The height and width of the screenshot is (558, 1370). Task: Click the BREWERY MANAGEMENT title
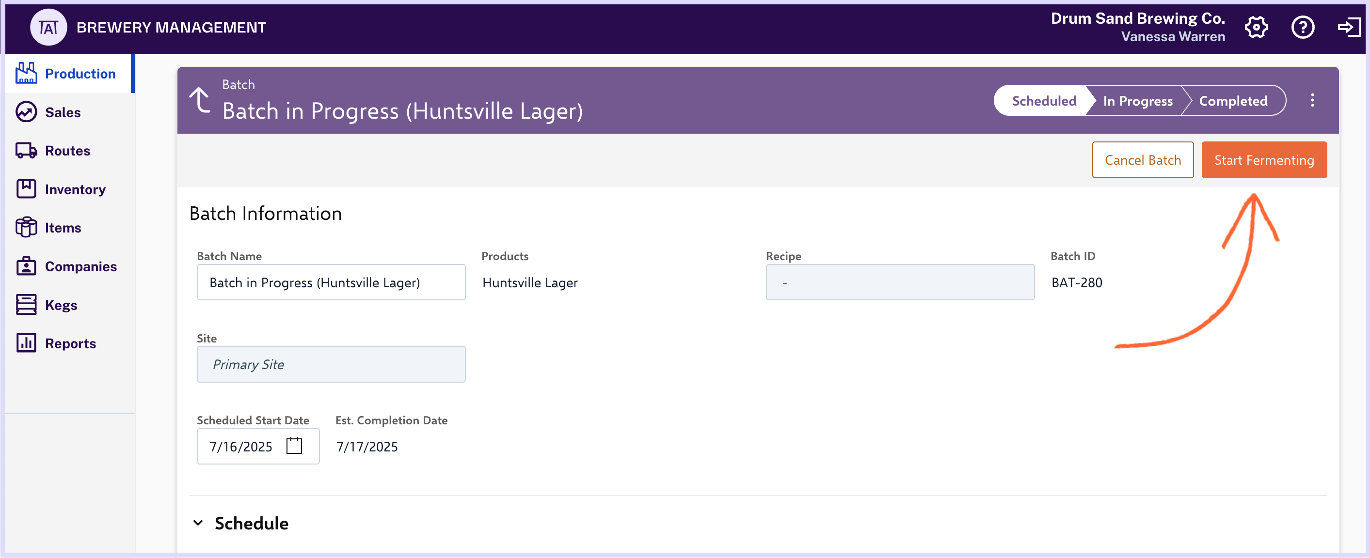[x=171, y=28]
